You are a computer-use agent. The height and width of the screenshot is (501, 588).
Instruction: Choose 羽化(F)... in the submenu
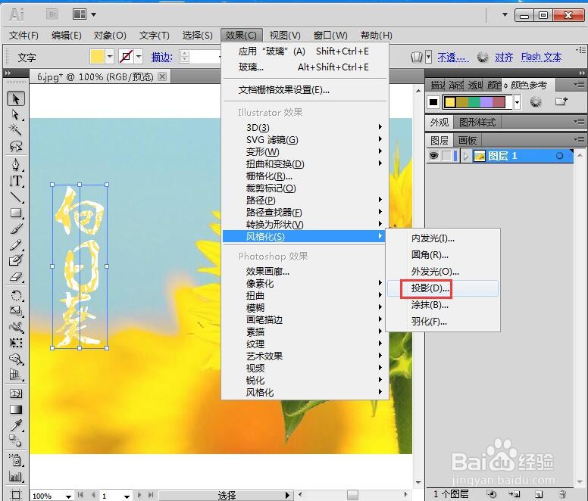tap(429, 322)
